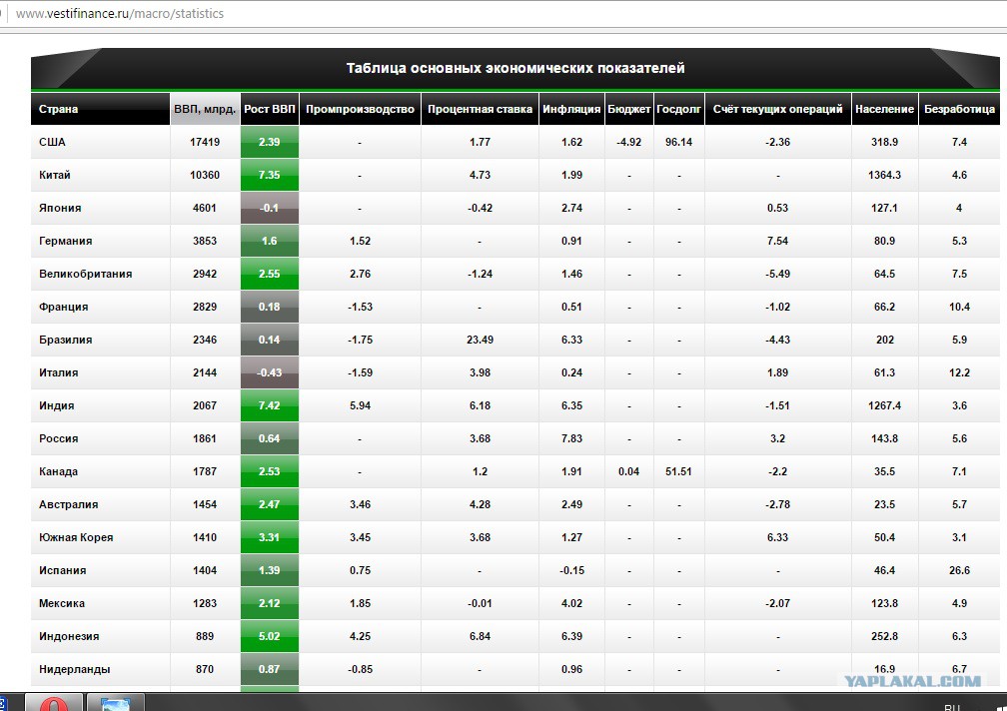Click Индия industrial production value 5.94

(x=361, y=405)
